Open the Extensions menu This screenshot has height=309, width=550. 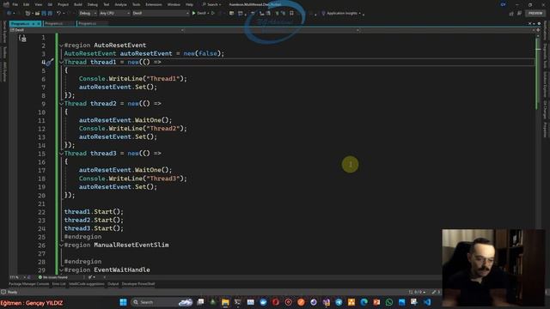pyautogui.click(x=154, y=4)
